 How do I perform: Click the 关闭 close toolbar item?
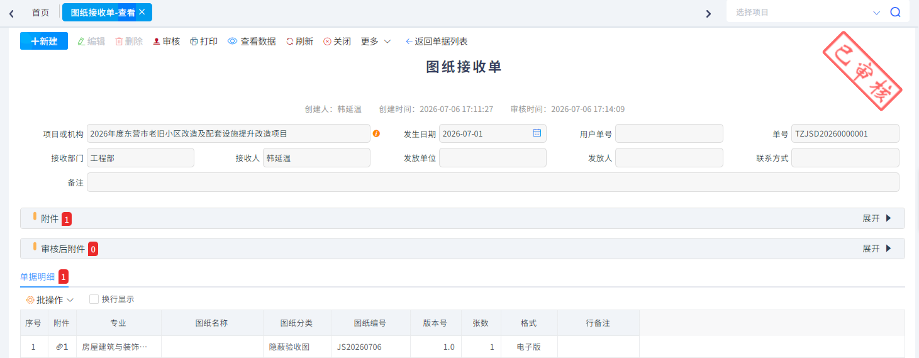click(x=337, y=41)
